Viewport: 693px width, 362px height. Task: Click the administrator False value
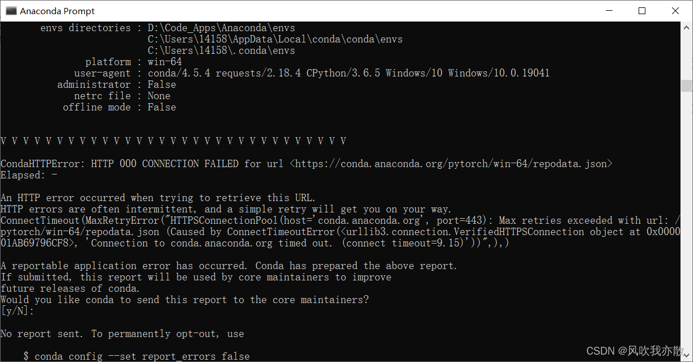pyautogui.click(x=162, y=84)
